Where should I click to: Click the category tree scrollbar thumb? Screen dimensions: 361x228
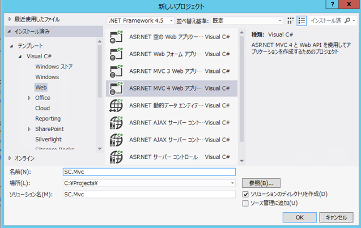(100, 71)
